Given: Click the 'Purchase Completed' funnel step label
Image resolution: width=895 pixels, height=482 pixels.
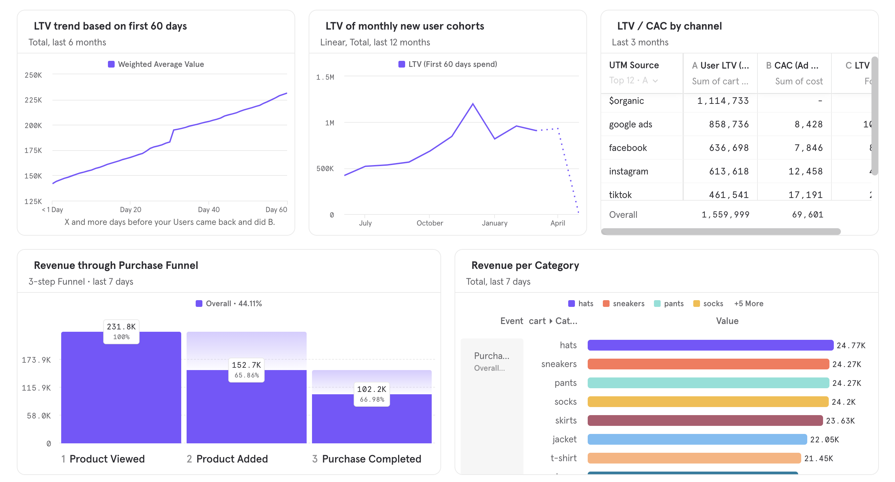Looking at the screenshot, I should (372, 459).
